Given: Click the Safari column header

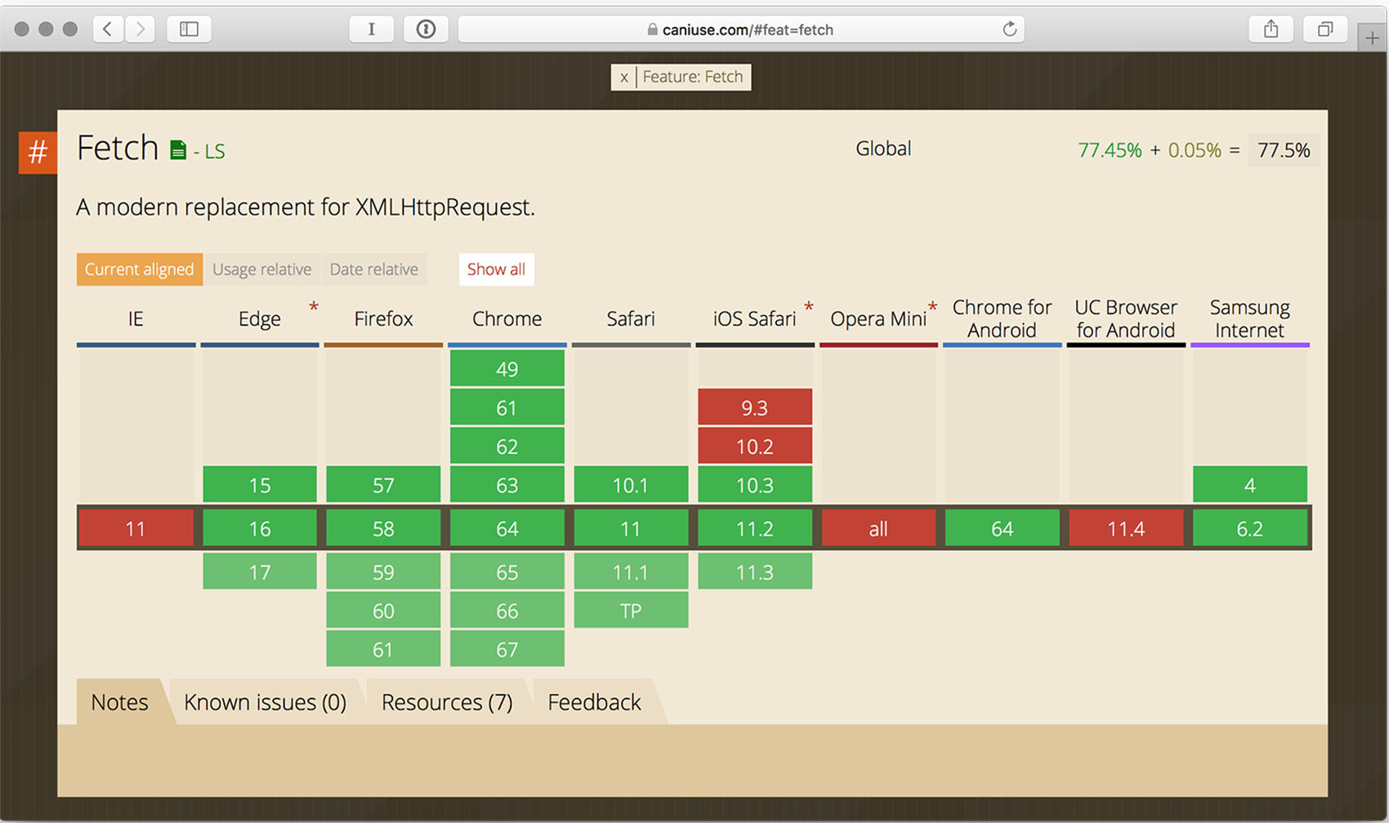Looking at the screenshot, I should tap(631, 318).
